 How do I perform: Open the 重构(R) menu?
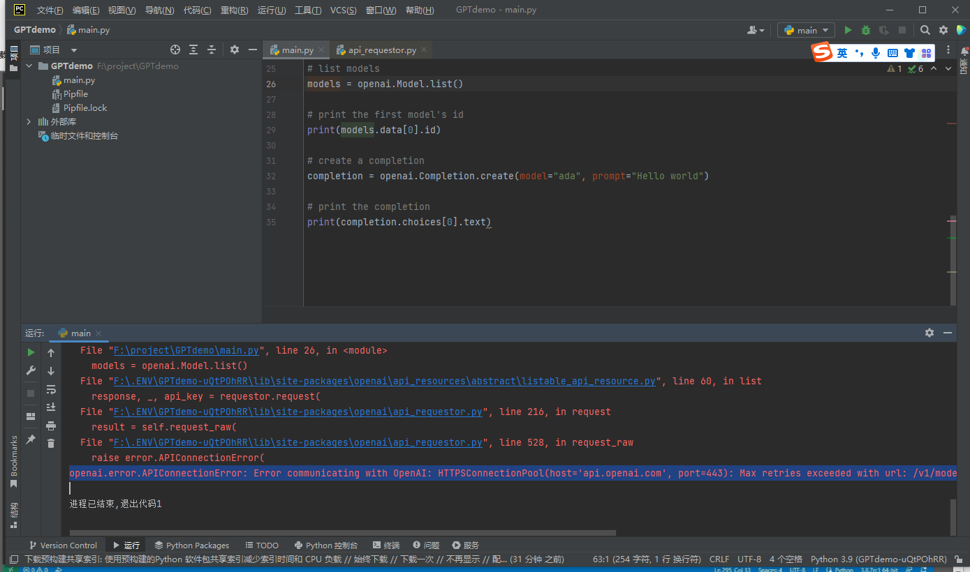(234, 10)
